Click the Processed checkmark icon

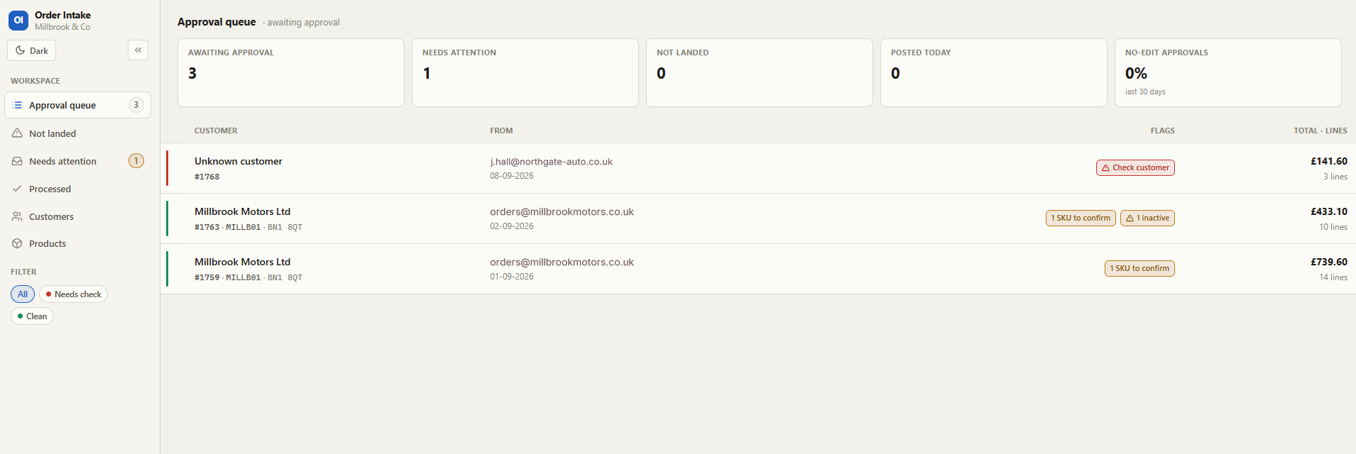click(17, 189)
